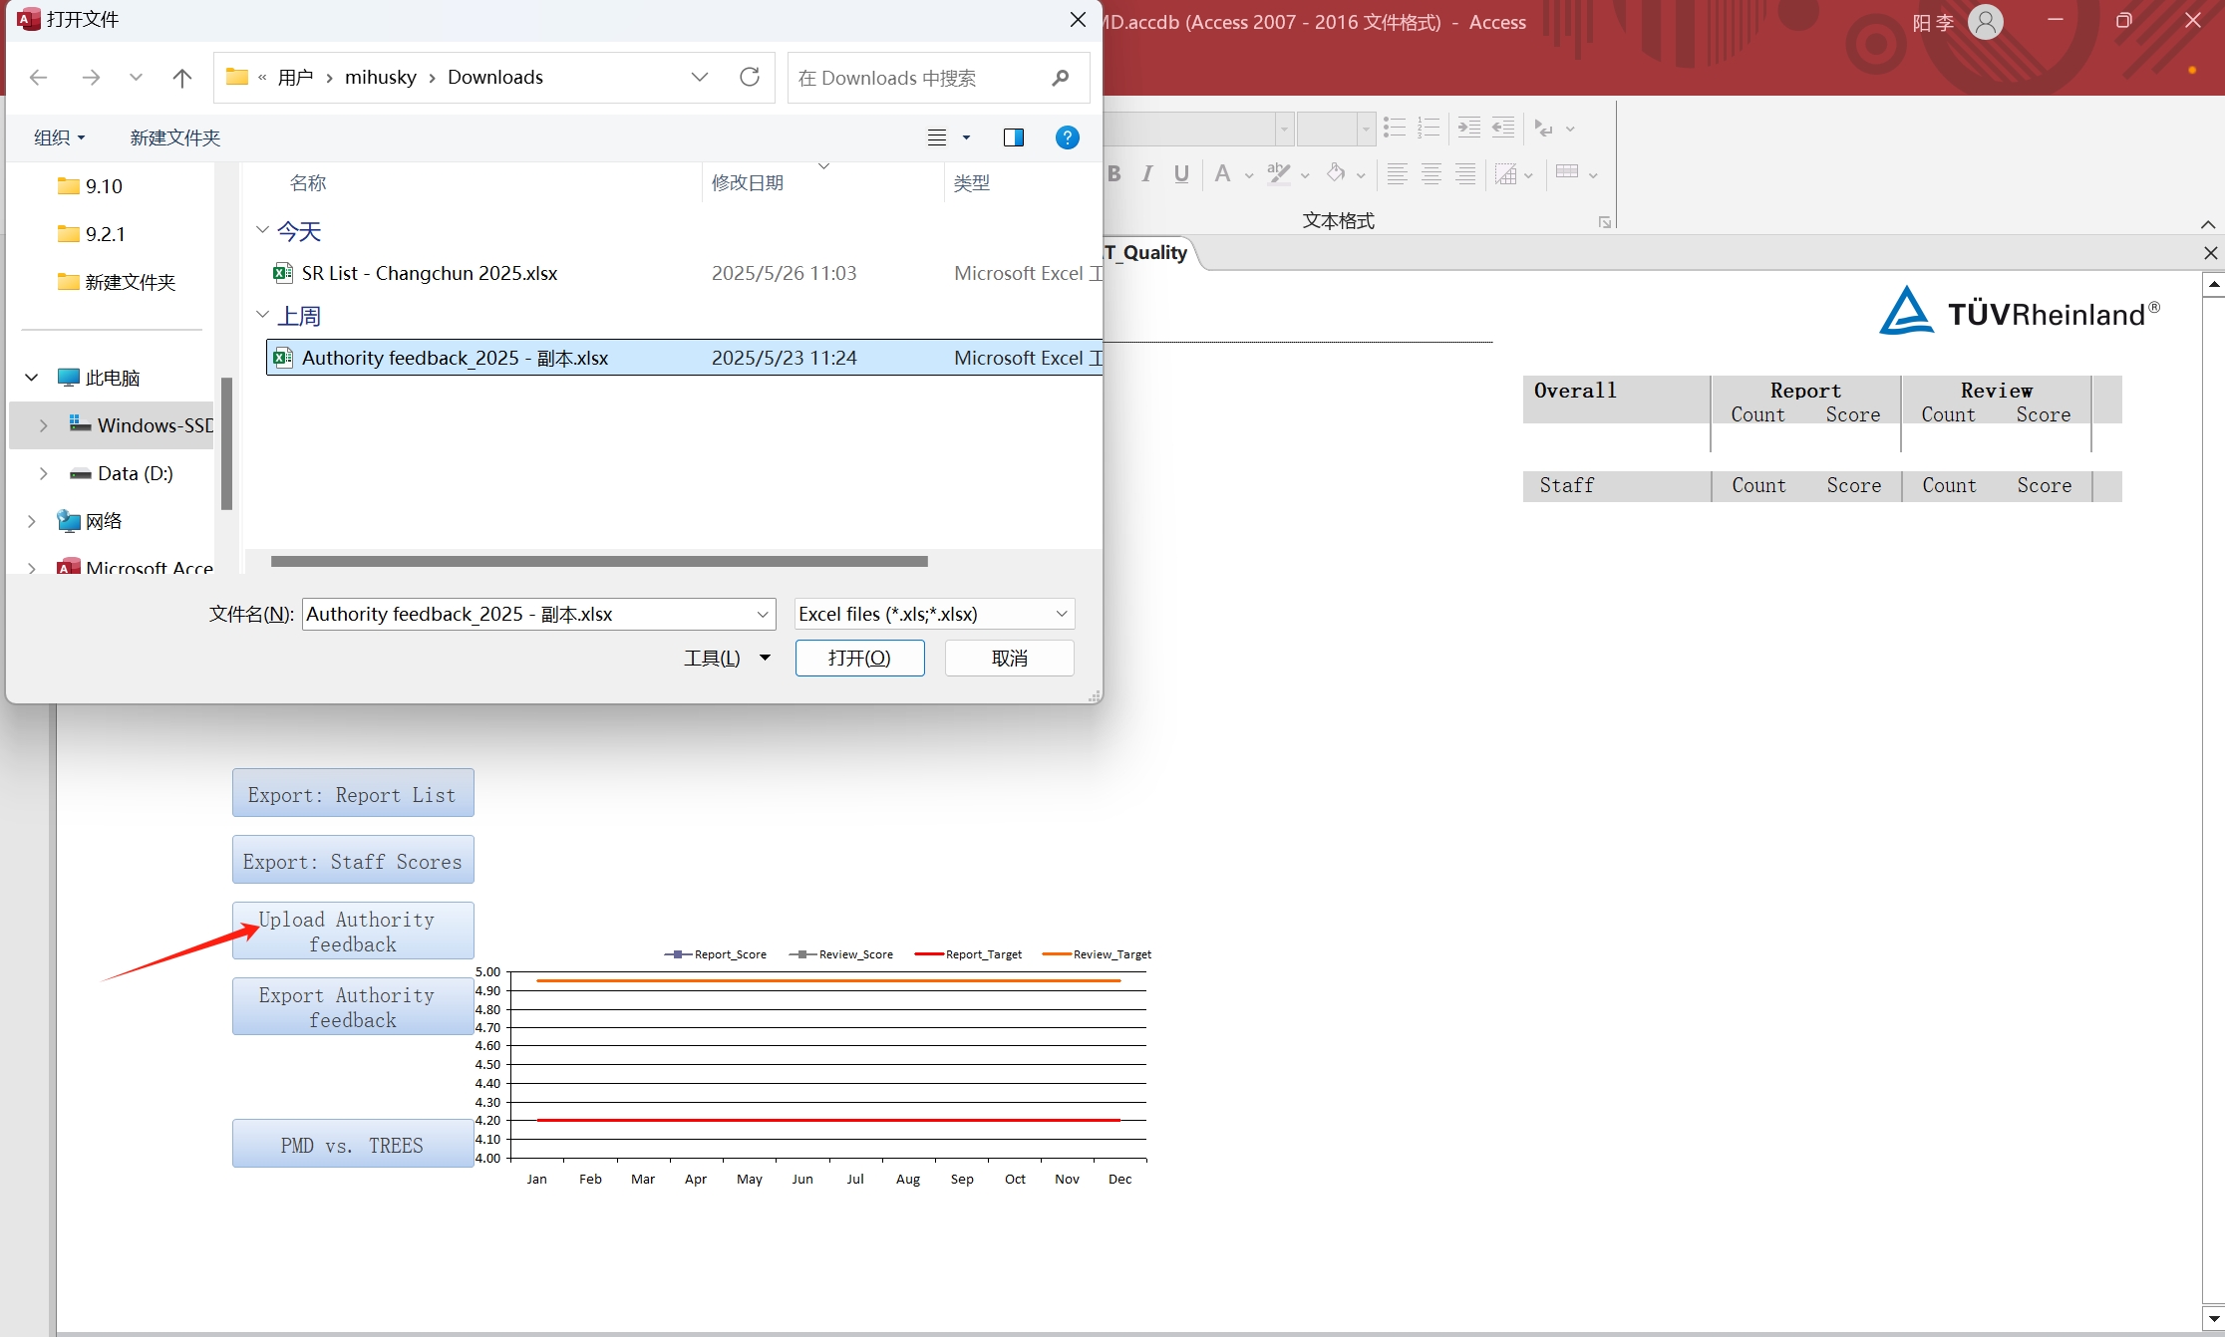The width and height of the screenshot is (2225, 1337).
Task: Increase indent level in ribbon
Action: point(1469,128)
